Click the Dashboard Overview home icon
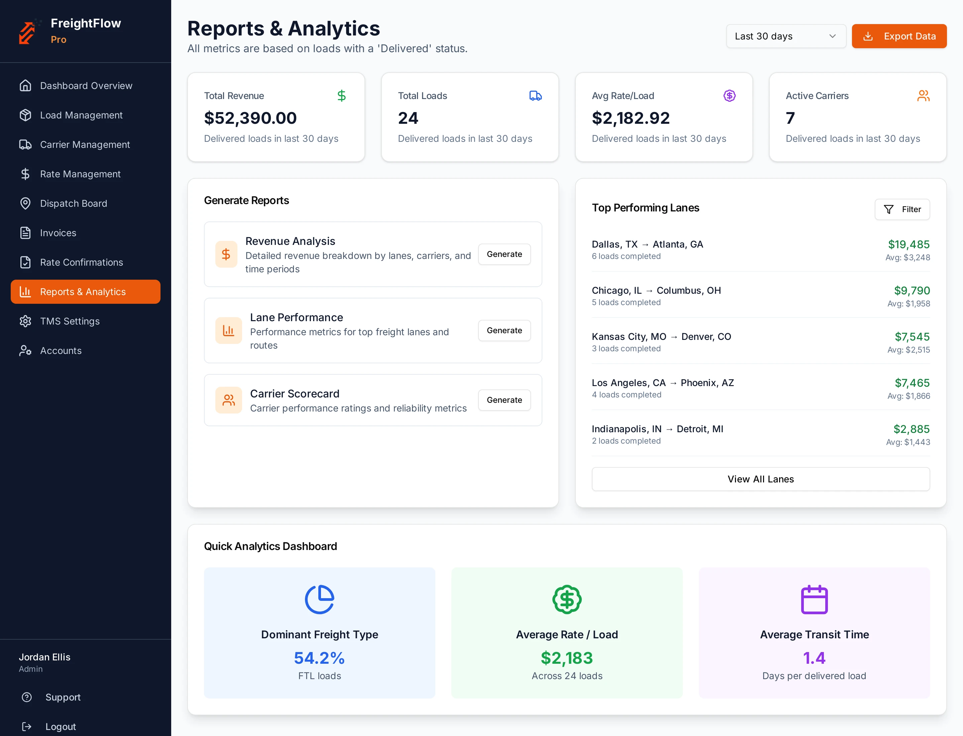963x736 pixels. click(25, 85)
